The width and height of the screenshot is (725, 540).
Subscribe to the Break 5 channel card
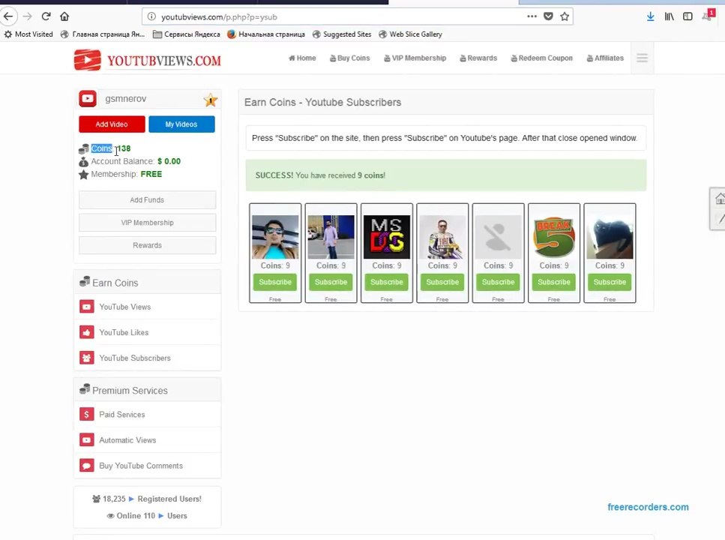pos(554,282)
